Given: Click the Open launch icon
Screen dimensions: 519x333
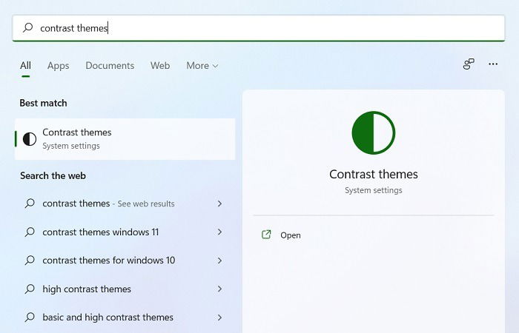Looking at the screenshot, I should click(x=266, y=235).
